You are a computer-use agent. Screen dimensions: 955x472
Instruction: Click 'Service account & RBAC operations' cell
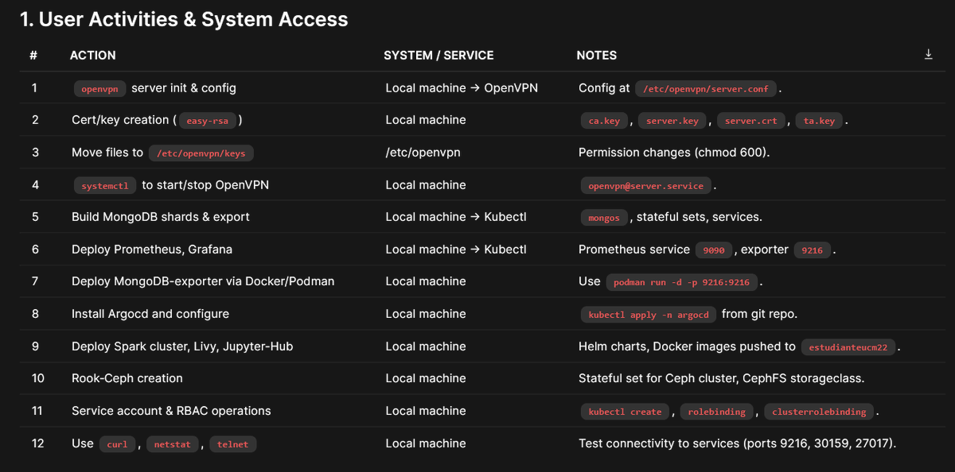[x=171, y=411]
